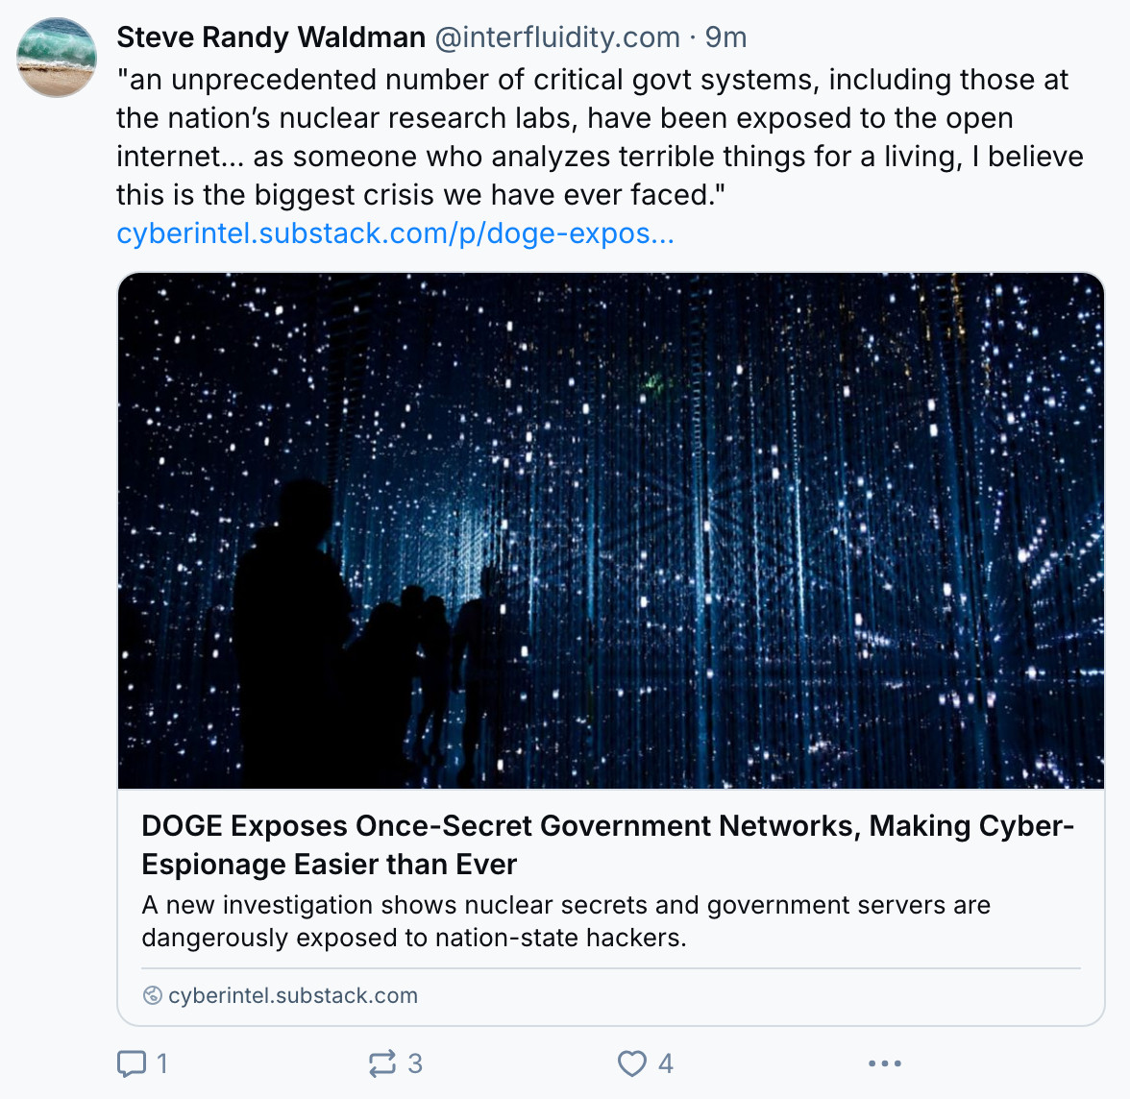Click the repost count number 3
The image size is (1130, 1099).
click(x=415, y=1063)
